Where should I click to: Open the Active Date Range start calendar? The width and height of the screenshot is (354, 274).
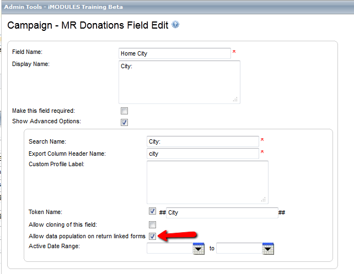tap(199, 249)
